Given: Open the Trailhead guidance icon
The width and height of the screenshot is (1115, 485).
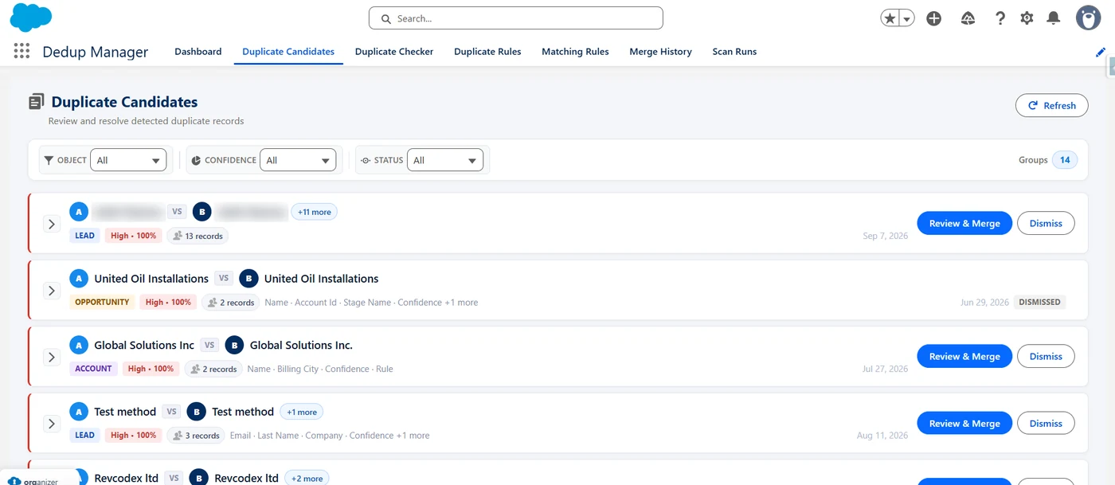Looking at the screenshot, I should coord(968,18).
